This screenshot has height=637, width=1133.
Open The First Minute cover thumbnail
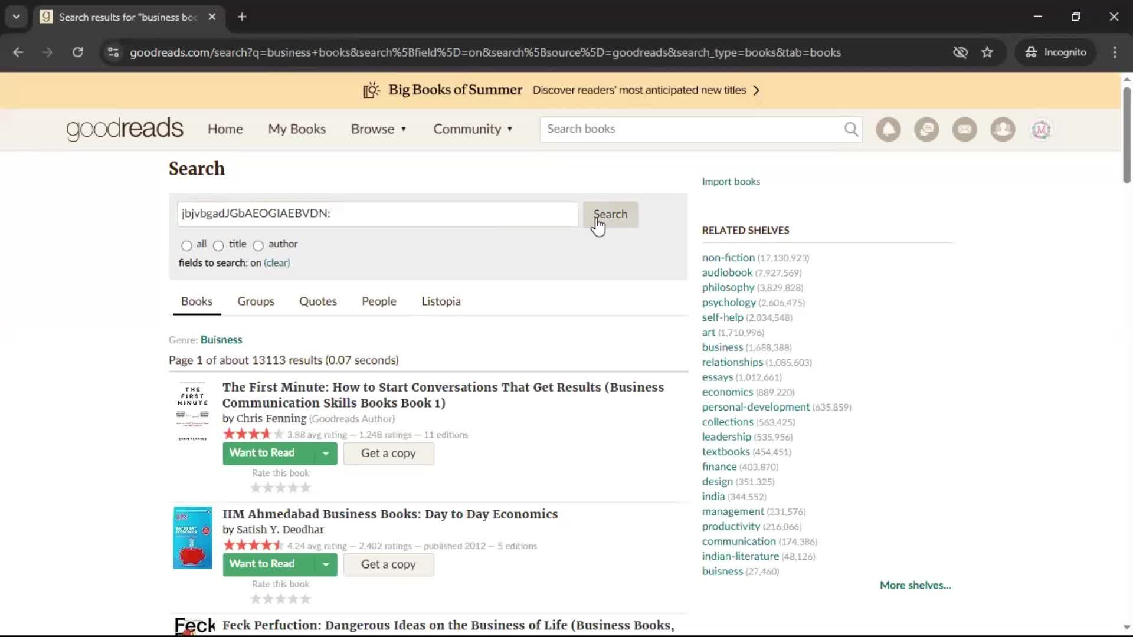[192, 412]
